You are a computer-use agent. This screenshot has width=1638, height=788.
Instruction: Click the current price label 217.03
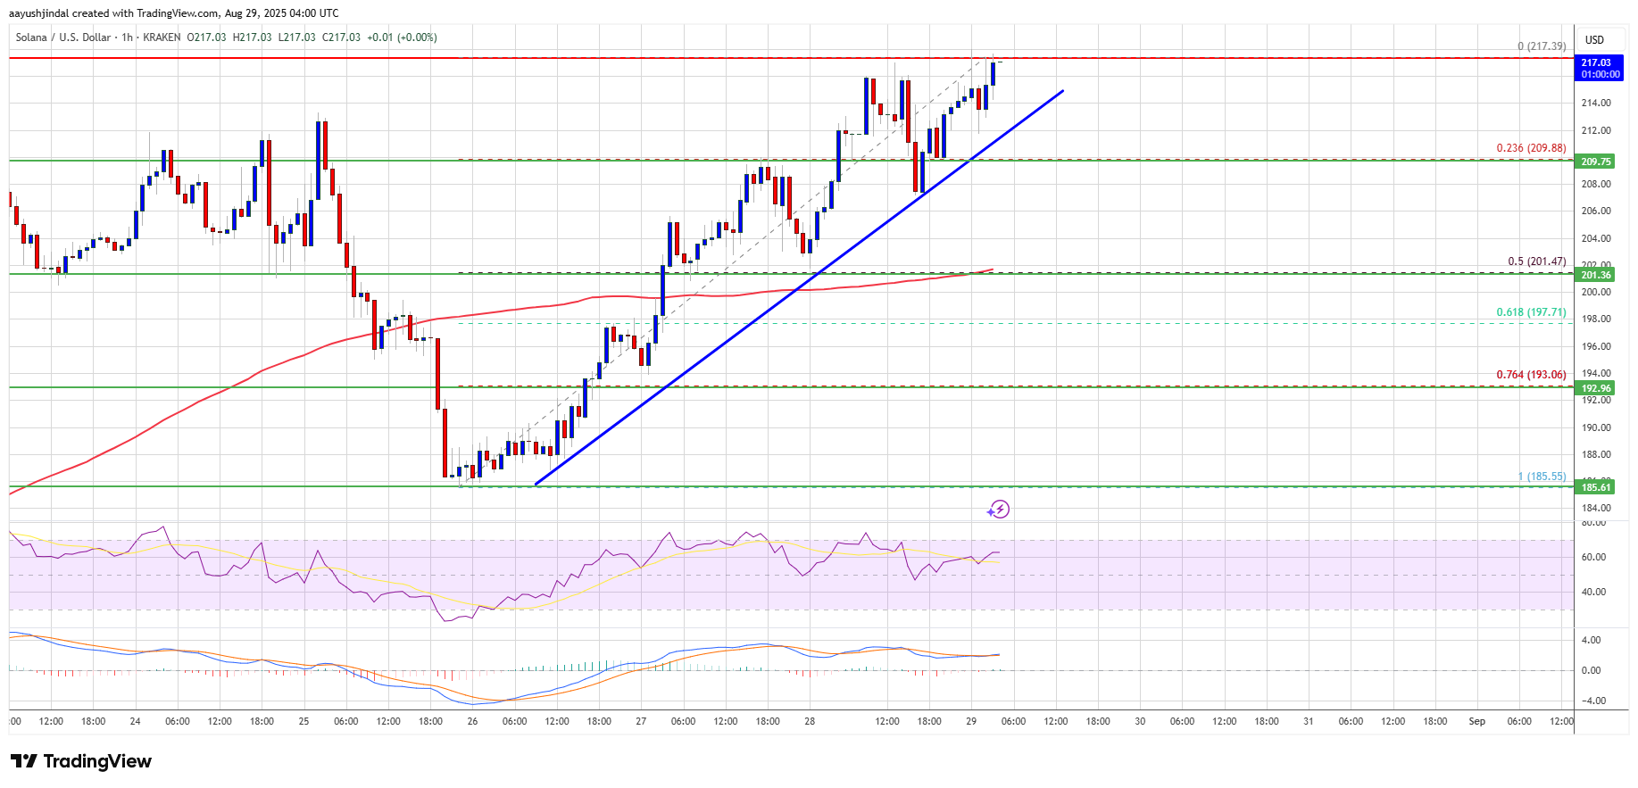1596,62
